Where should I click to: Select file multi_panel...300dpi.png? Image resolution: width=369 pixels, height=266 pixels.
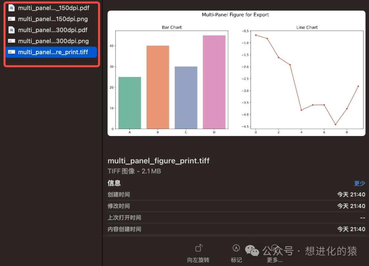coord(51,41)
